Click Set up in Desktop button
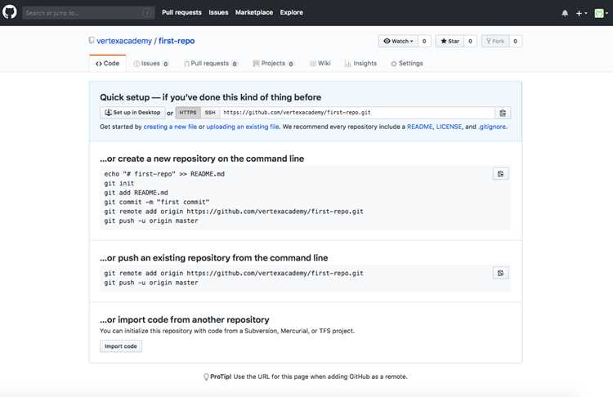 click(132, 113)
